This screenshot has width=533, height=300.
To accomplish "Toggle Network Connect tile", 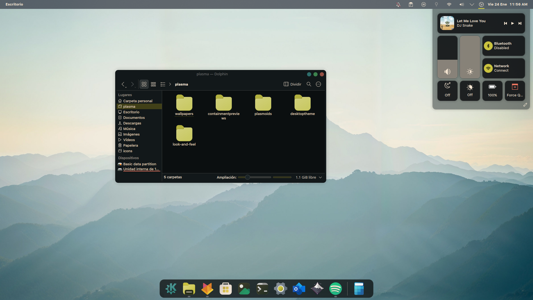I will pyautogui.click(x=504, y=68).
